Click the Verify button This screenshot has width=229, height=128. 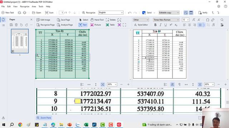click(x=203, y=13)
